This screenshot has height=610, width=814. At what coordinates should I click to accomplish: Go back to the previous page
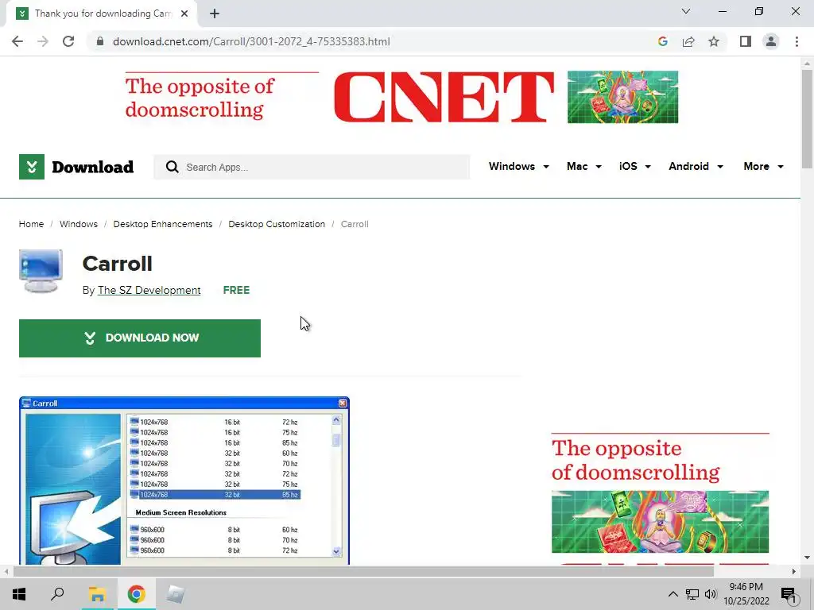pyautogui.click(x=17, y=41)
